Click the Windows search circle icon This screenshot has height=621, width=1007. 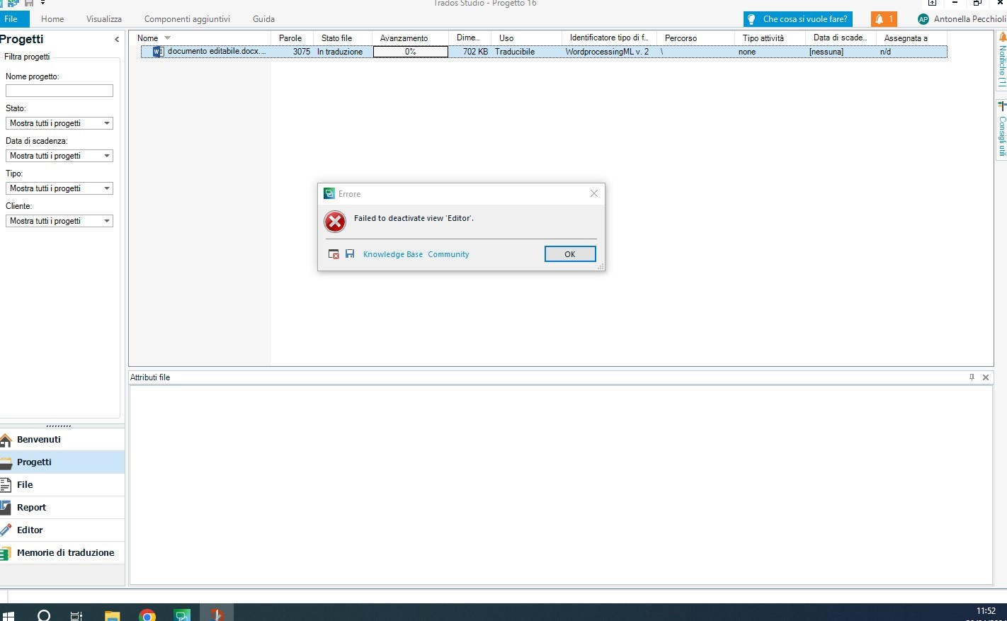point(44,615)
